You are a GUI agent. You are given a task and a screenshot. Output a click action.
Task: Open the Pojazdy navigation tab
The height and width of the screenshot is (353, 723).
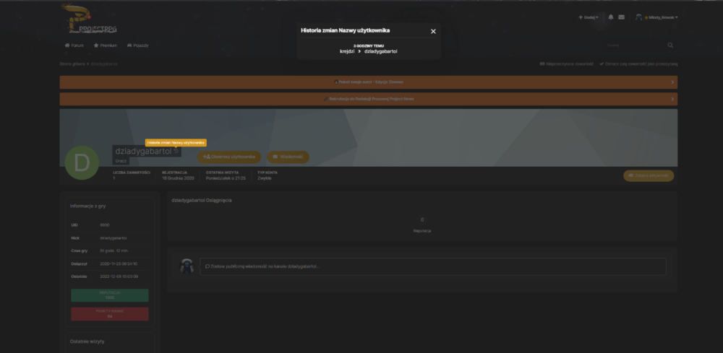tap(138, 45)
